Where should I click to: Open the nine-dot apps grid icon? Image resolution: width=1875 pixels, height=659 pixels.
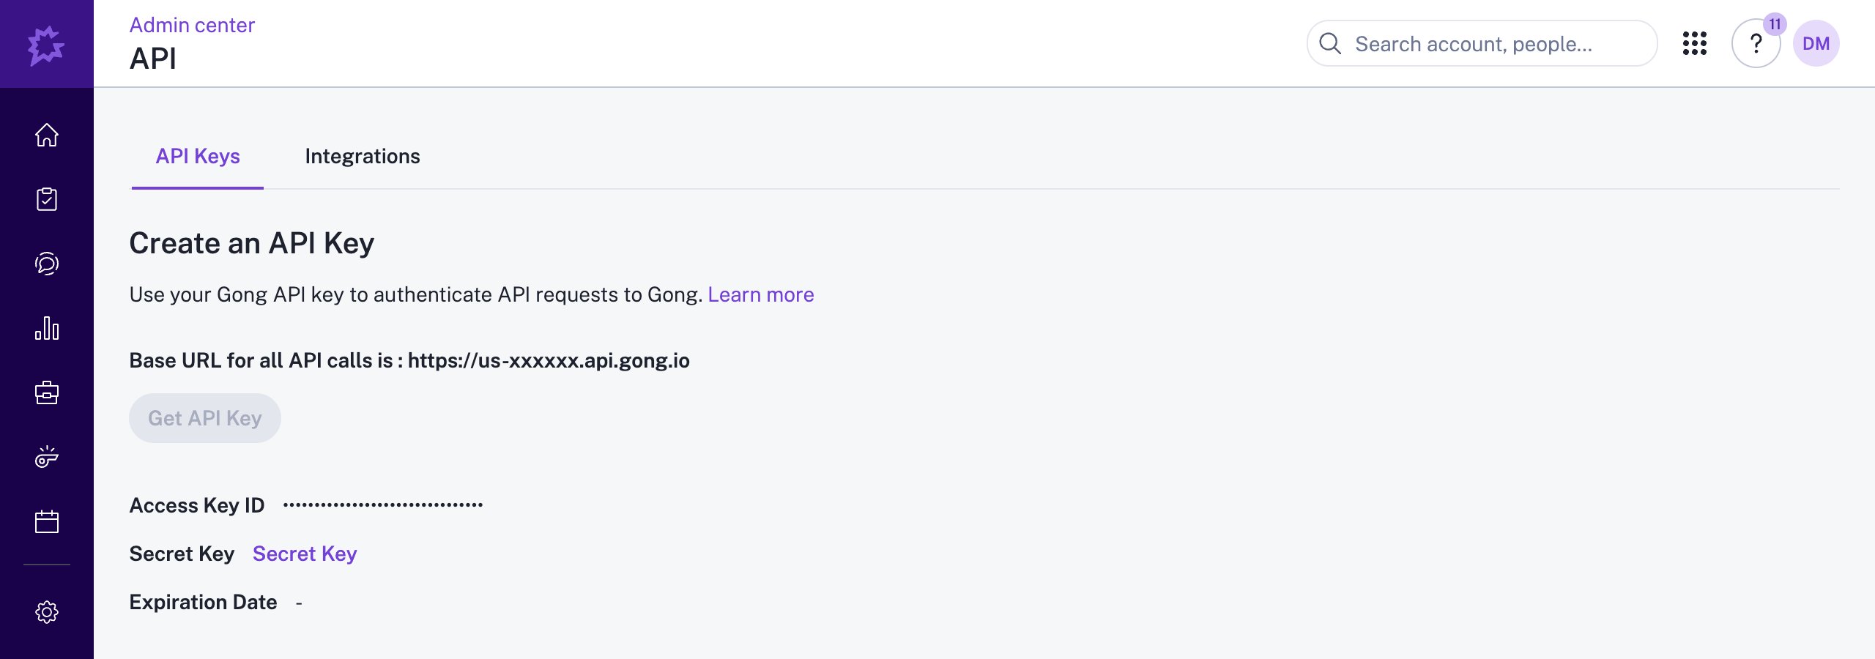[1695, 44]
